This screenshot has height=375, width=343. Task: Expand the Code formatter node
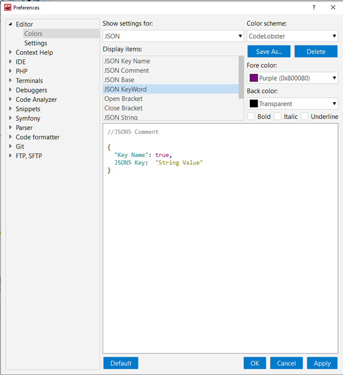(10, 137)
